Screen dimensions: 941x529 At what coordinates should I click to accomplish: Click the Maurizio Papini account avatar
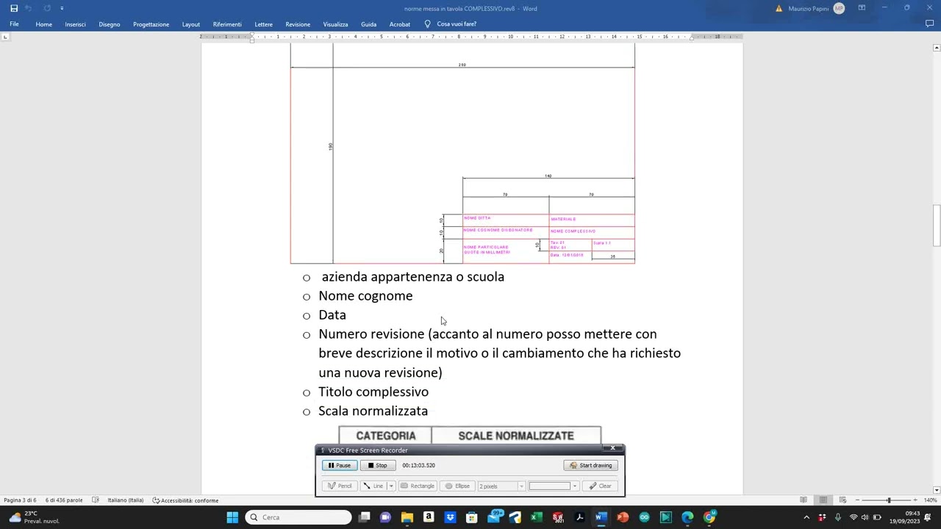[839, 8]
